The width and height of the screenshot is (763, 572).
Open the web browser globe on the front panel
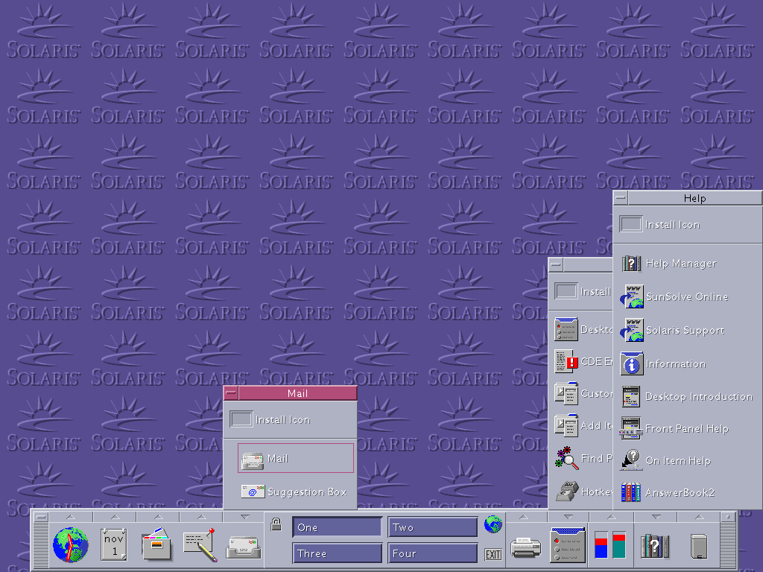[x=71, y=544]
